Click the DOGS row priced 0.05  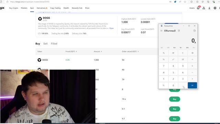(97, 60)
